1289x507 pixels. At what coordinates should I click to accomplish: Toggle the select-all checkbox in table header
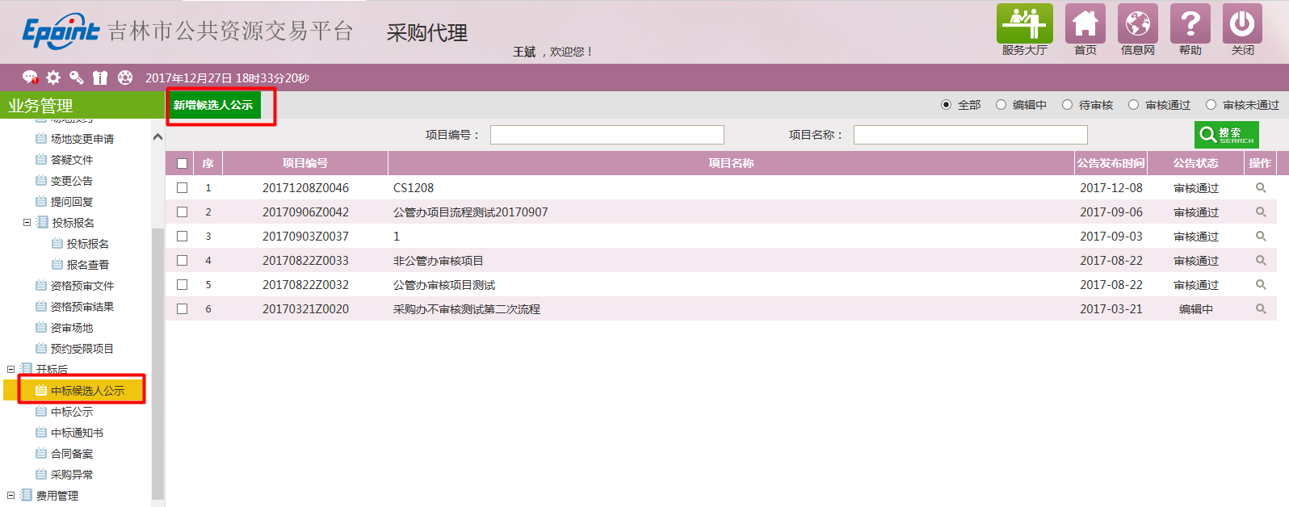click(x=183, y=164)
